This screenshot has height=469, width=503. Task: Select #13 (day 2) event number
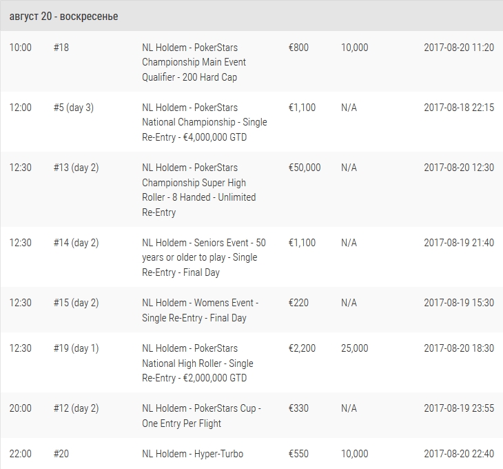76,168
